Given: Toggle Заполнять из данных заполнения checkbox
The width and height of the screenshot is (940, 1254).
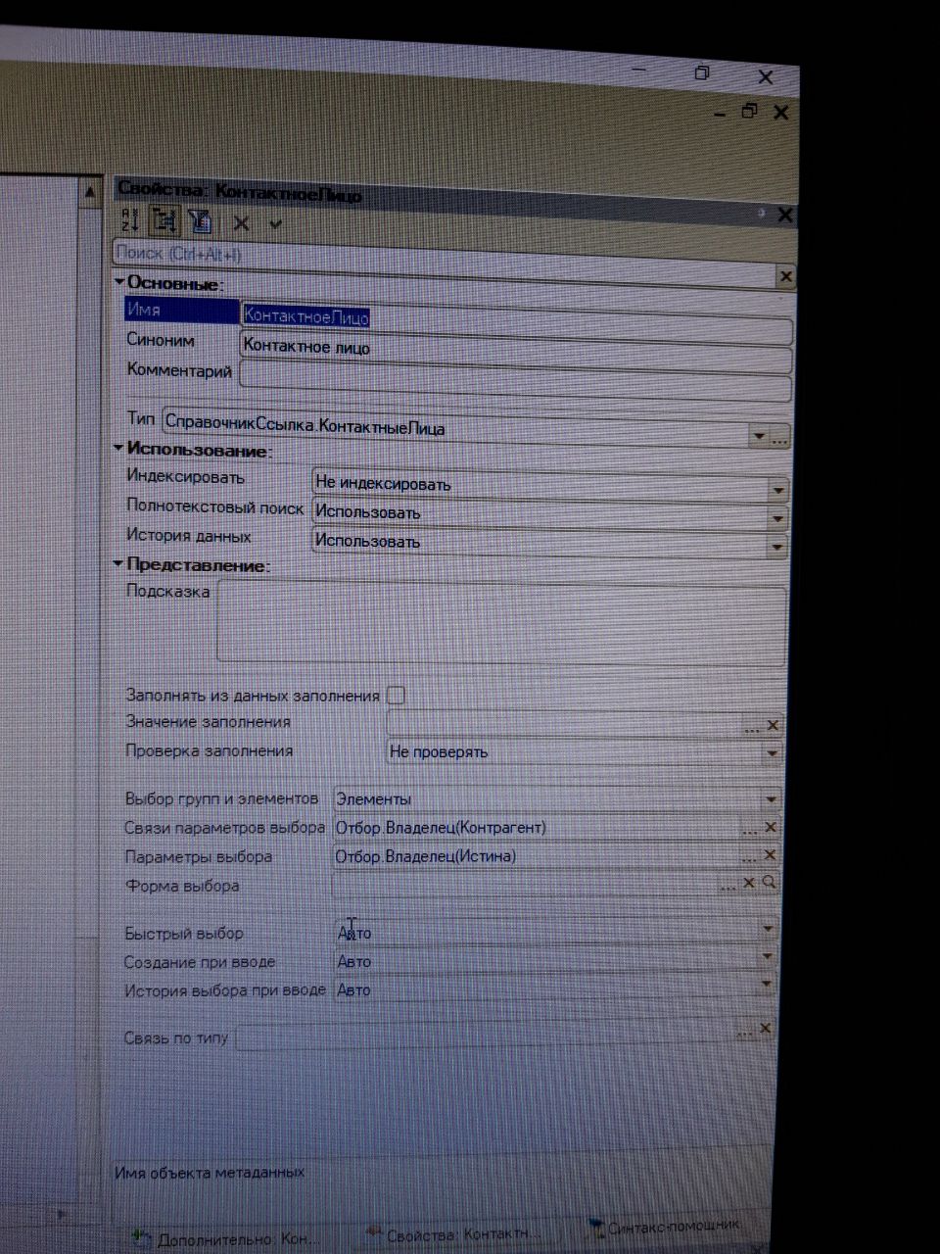Looking at the screenshot, I should tap(397, 696).
